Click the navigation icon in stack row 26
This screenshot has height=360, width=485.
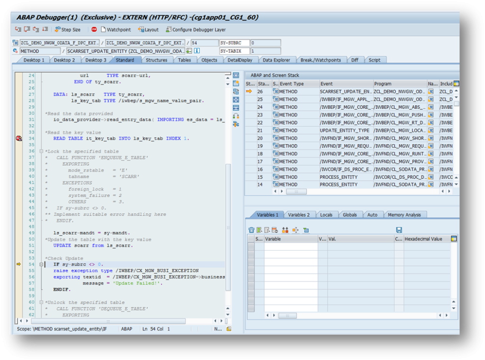point(431,91)
